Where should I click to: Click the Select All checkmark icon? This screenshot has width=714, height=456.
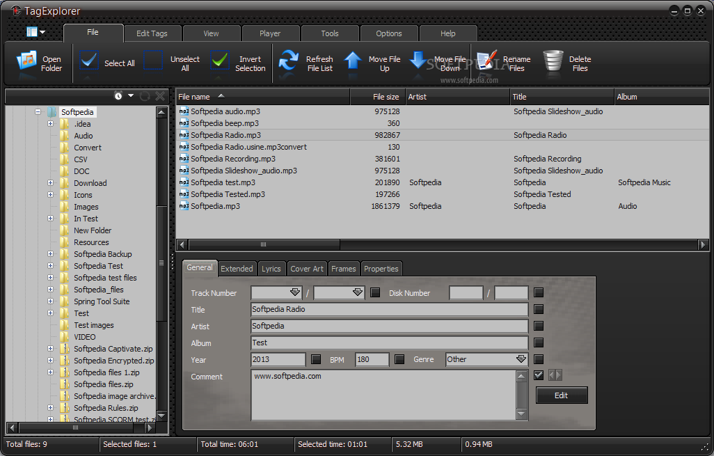point(89,61)
